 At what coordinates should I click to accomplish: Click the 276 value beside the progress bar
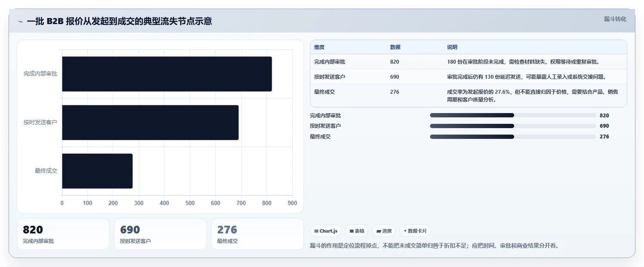click(604, 137)
